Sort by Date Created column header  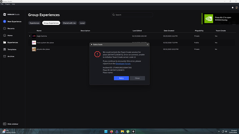coord(169,30)
